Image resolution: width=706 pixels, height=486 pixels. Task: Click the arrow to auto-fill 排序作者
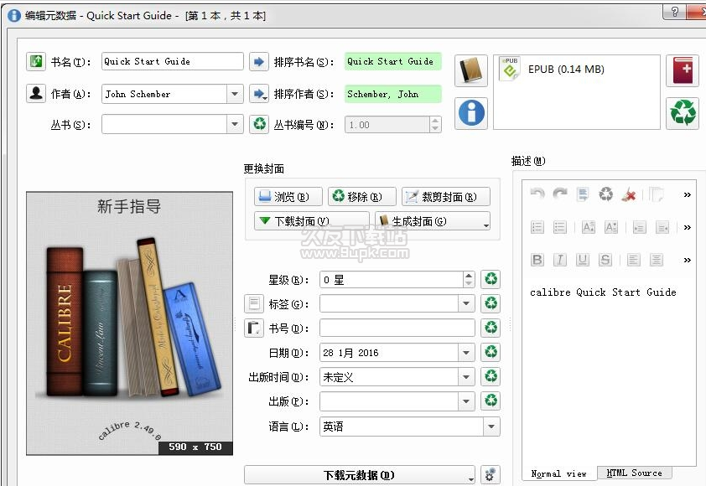(259, 94)
